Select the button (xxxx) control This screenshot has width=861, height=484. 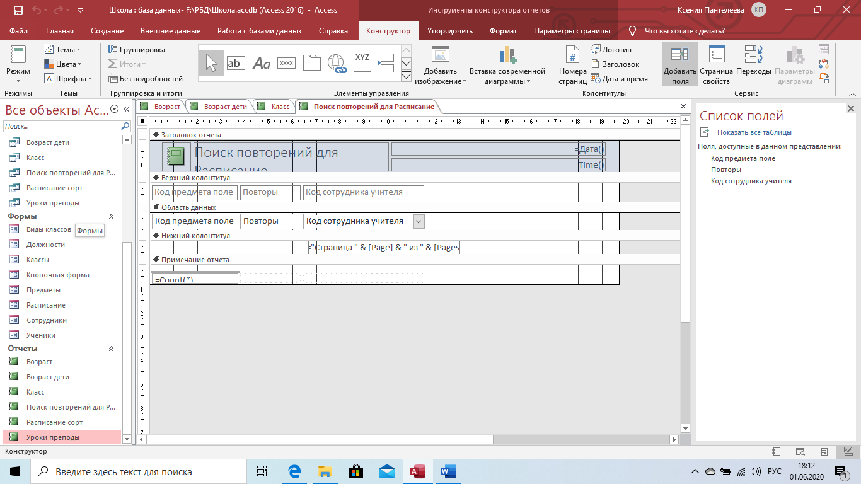[x=286, y=63]
